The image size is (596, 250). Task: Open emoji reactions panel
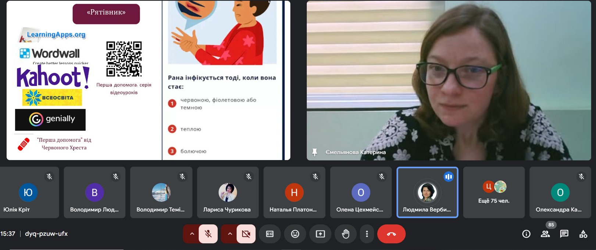coord(295,234)
